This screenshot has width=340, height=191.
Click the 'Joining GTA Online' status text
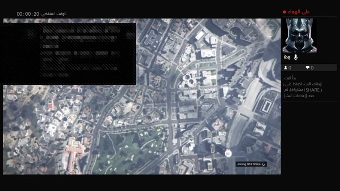click(x=249, y=164)
